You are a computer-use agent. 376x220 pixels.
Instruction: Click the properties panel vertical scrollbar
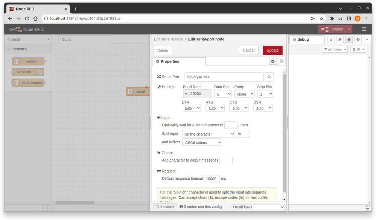click(284, 133)
